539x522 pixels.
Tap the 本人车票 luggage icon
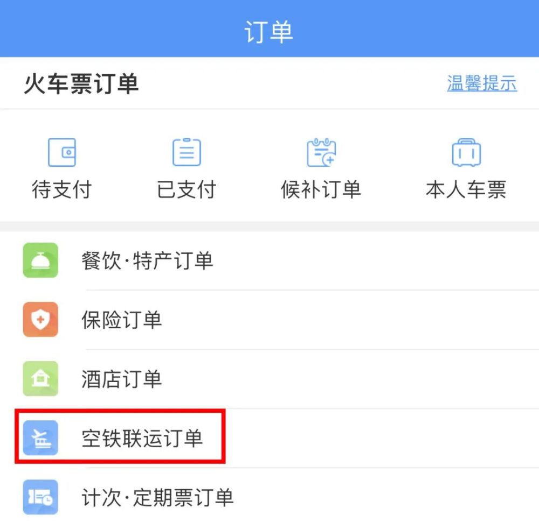pos(466,152)
